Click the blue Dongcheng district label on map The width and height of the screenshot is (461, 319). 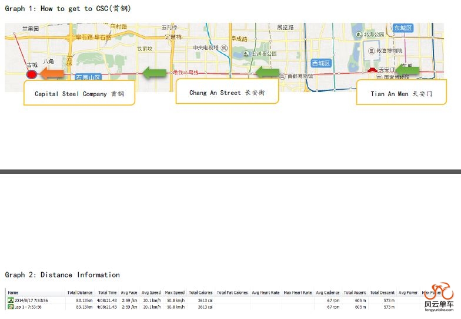tap(403, 28)
